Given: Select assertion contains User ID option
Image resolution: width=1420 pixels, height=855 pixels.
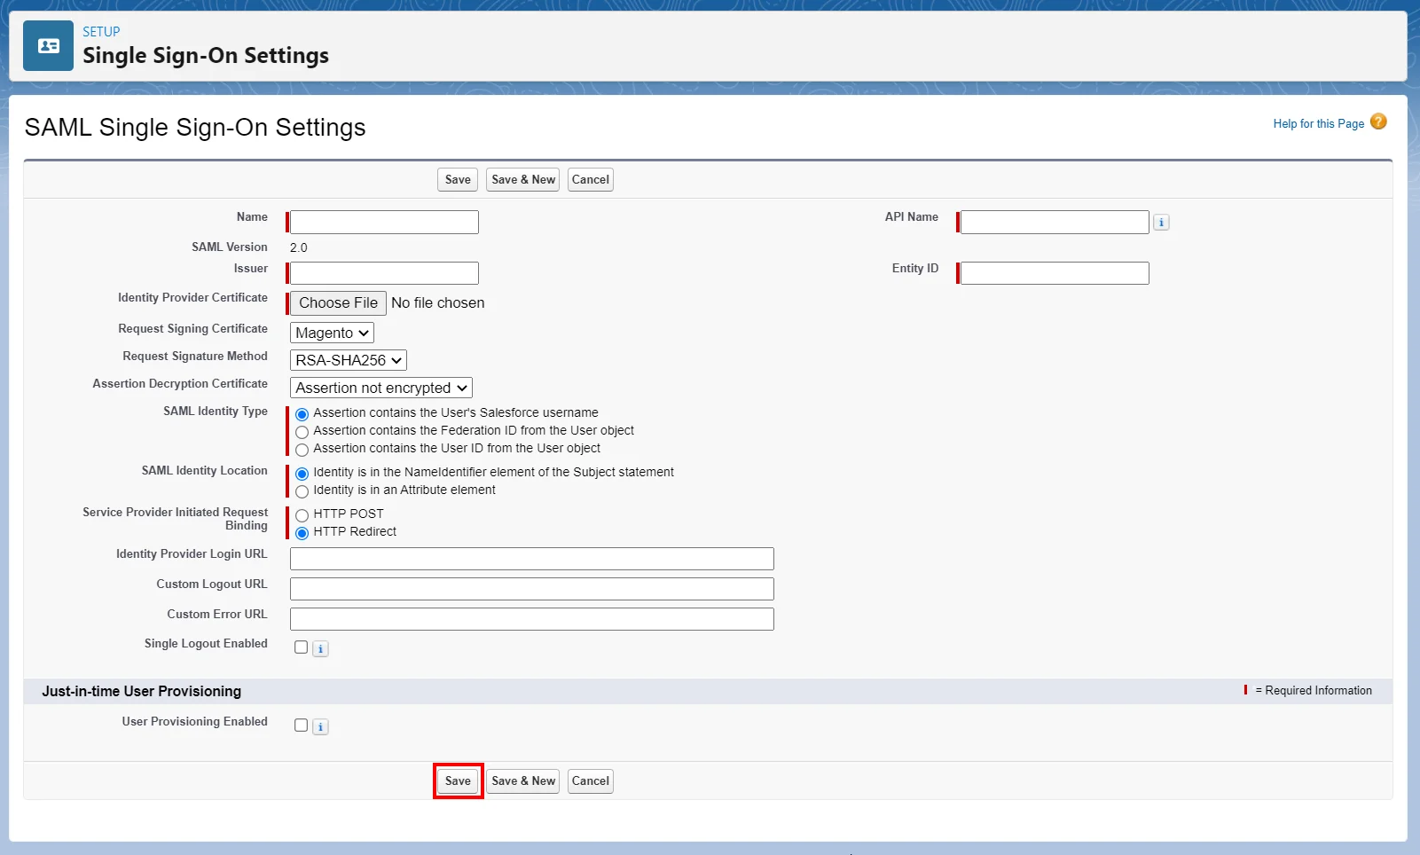Looking at the screenshot, I should [x=302, y=450].
